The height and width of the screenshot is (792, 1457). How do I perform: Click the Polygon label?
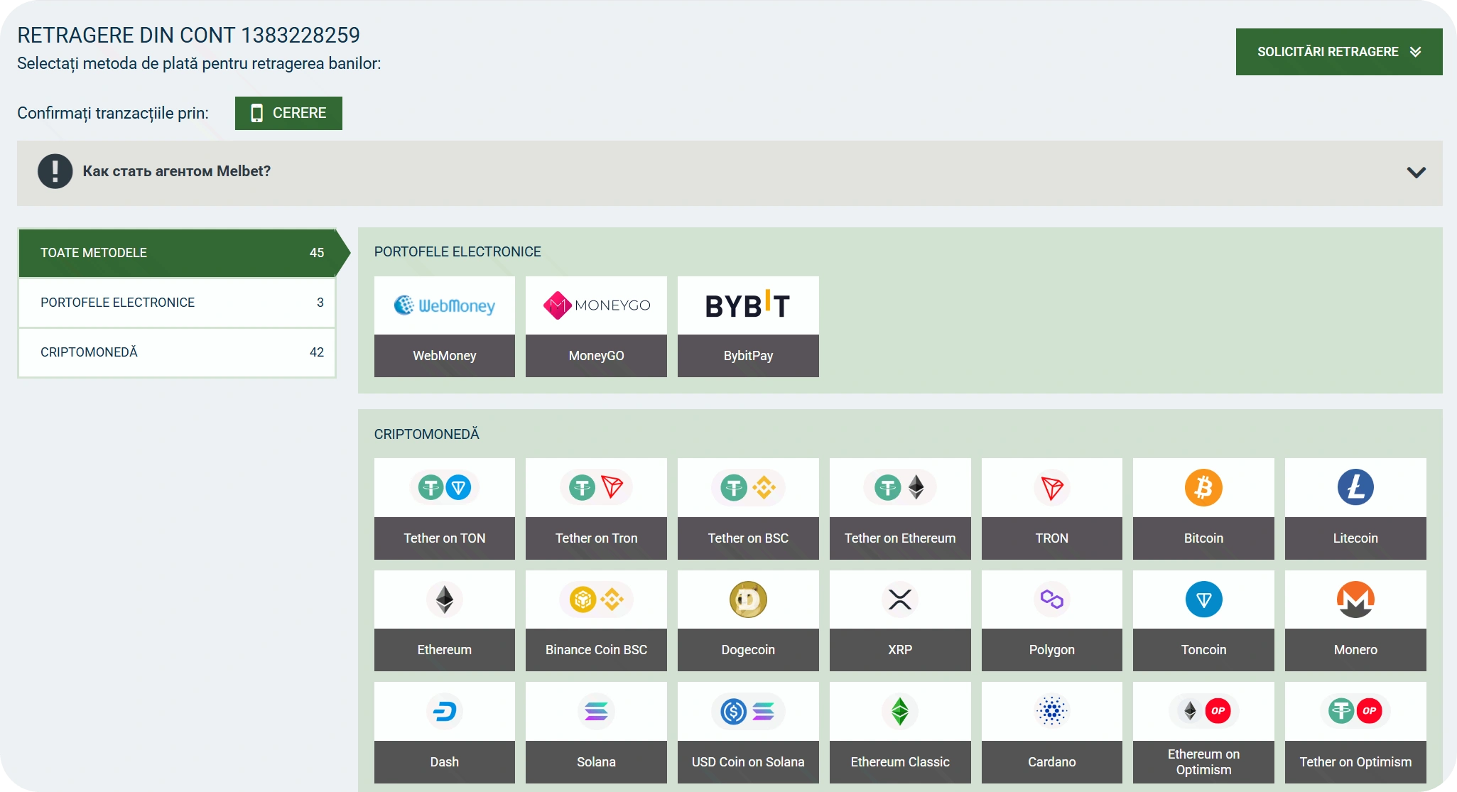tap(1052, 650)
